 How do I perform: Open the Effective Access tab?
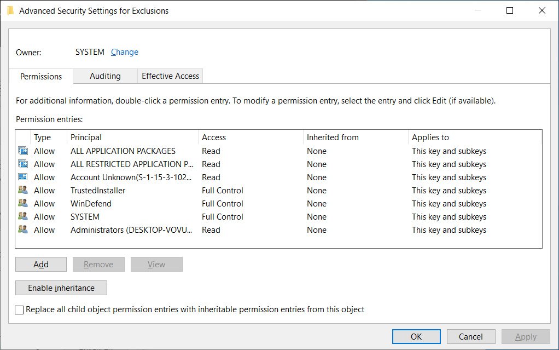point(170,76)
